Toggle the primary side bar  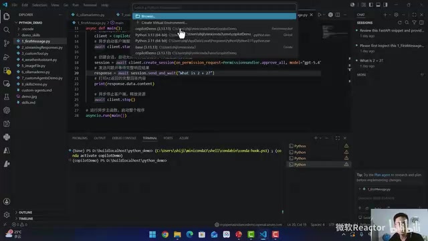point(370,5)
